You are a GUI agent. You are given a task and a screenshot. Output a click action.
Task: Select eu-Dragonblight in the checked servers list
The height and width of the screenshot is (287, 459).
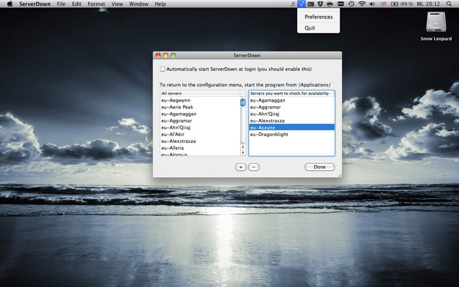[x=291, y=134]
